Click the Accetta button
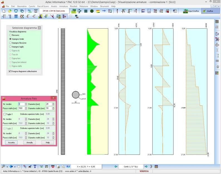This screenshot has width=221, height=174. coord(11,142)
